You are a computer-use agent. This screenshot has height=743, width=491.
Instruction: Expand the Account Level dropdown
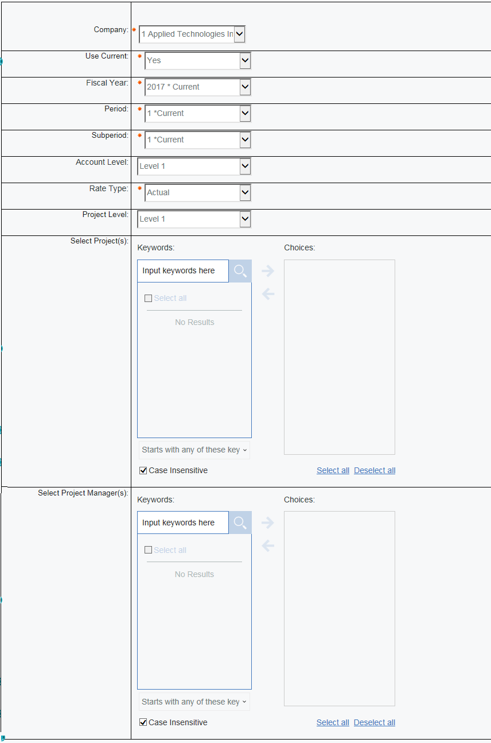point(245,167)
